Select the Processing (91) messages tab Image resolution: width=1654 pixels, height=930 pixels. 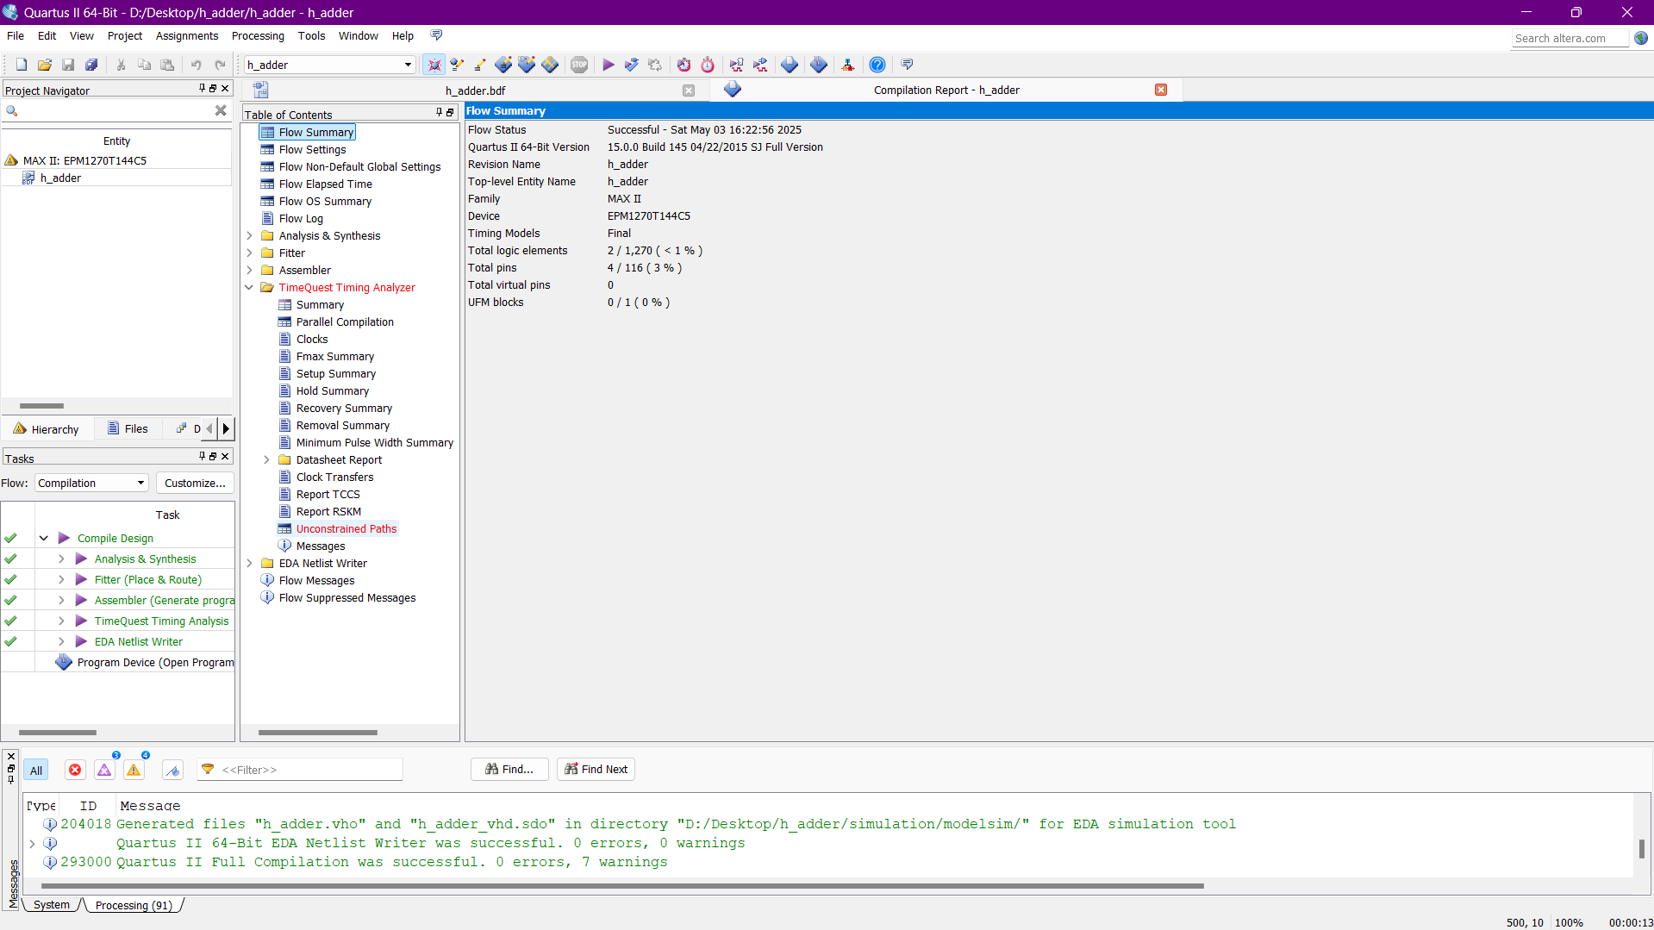coord(134,905)
